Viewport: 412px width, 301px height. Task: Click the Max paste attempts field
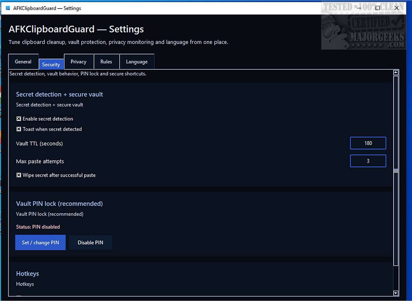click(368, 161)
